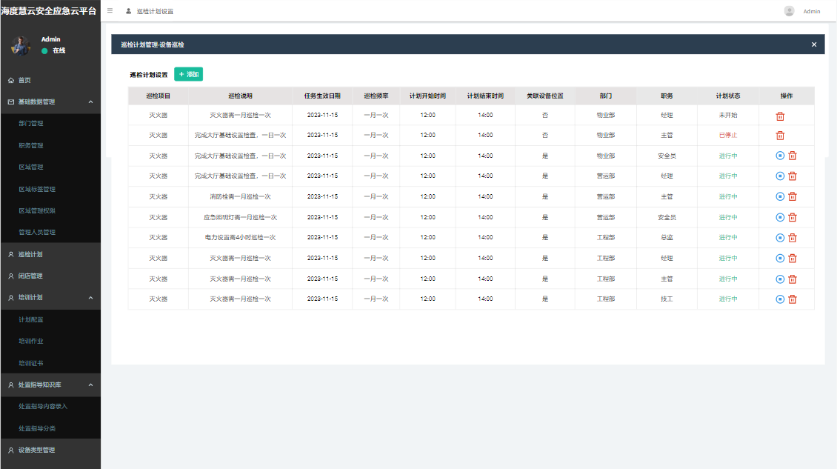Collapse the 处置指导知识库 section
The image size is (837, 469).
click(x=90, y=385)
